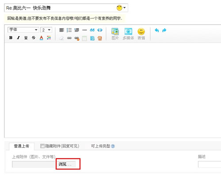
Task: Apply strikethrough formatting
Action: [x=34, y=38]
